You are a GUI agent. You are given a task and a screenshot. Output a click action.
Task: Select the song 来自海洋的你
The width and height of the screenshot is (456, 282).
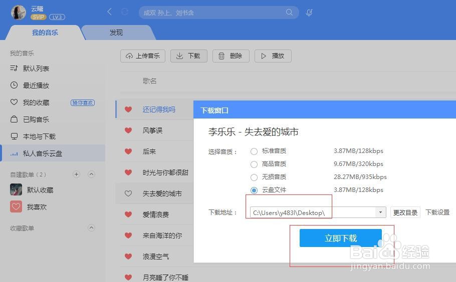pyautogui.click(x=162, y=235)
